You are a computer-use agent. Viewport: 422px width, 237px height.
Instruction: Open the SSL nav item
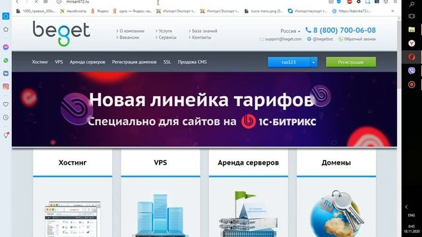point(167,62)
